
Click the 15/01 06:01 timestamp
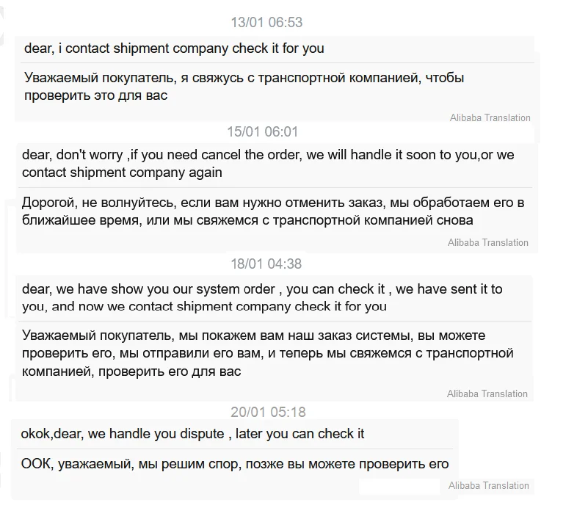coord(262,132)
